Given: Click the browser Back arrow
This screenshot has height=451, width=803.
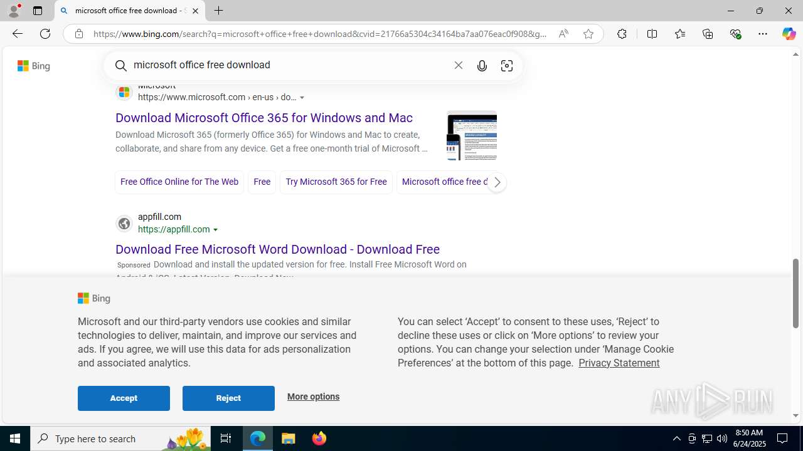Looking at the screenshot, I should 17,34.
